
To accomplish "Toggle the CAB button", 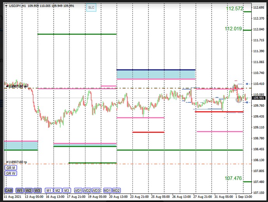I will (x=9, y=190).
